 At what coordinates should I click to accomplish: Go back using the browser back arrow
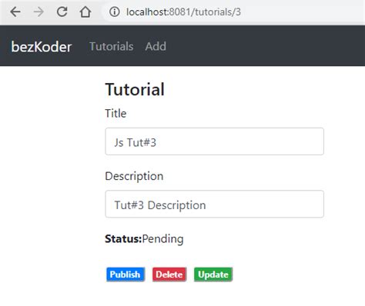(15, 12)
